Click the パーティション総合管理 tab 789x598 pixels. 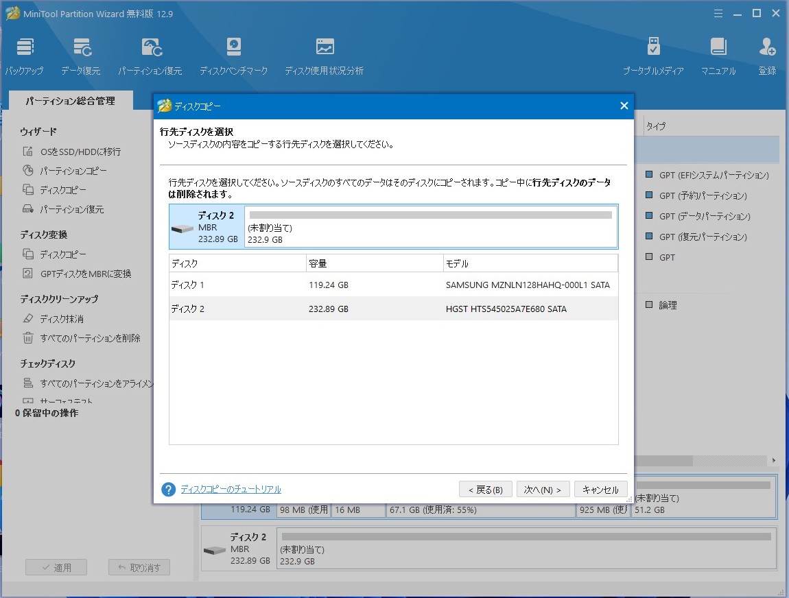[x=70, y=101]
